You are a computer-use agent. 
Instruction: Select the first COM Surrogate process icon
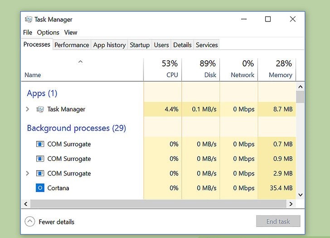click(40, 144)
